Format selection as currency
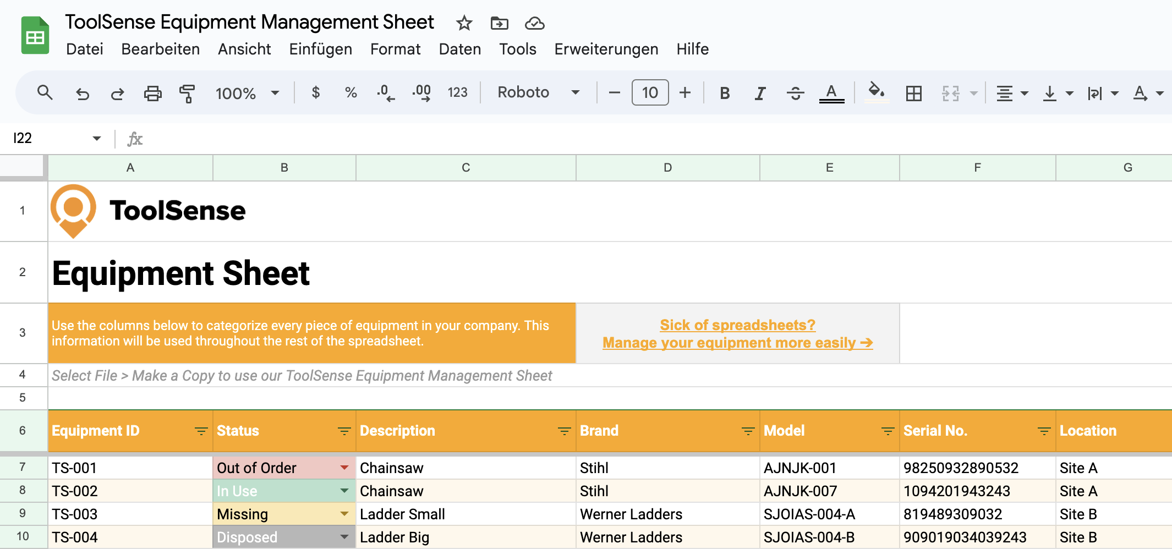Viewport: 1172px width, 549px height. [316, 93]
